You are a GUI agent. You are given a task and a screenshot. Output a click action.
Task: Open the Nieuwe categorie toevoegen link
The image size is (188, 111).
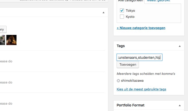click(x=141, y=28)
